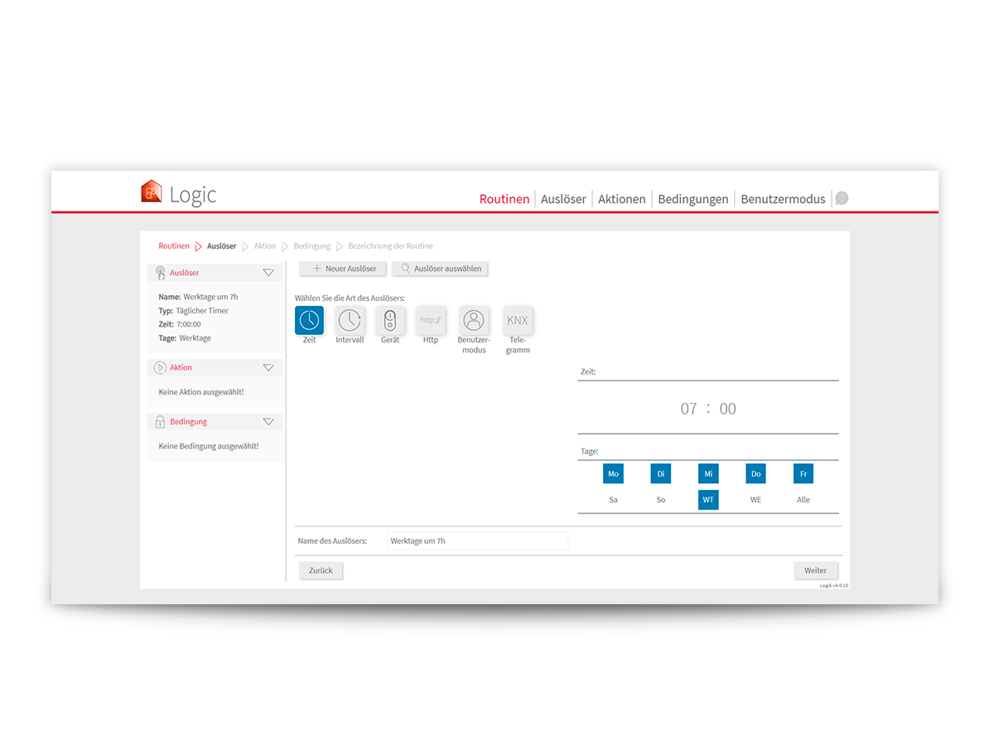This screenshot has height=746, width=994.
Task: Open the help question mark icon
Action: click(842, 198)
